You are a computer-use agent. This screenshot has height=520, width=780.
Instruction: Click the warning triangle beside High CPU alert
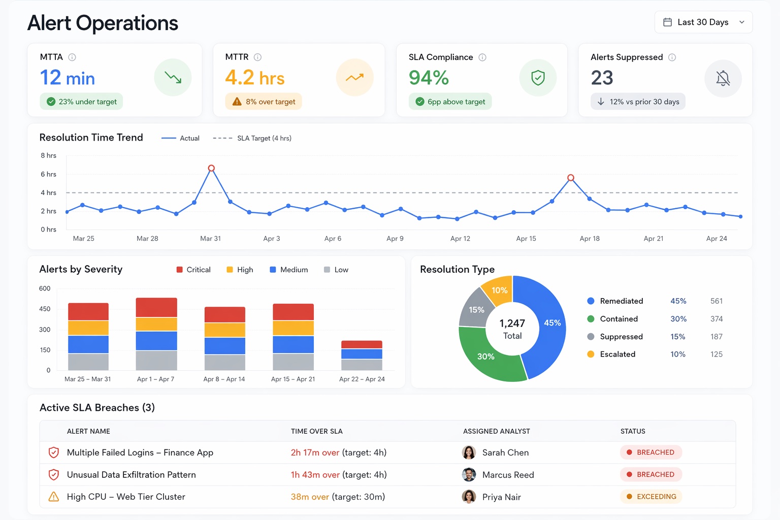click(x=53, y=497)
